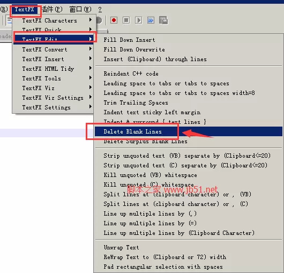Choose Pad rectangular selection with spaces
This screenshot has height=273, width=284.
click(x=189, y=267)
